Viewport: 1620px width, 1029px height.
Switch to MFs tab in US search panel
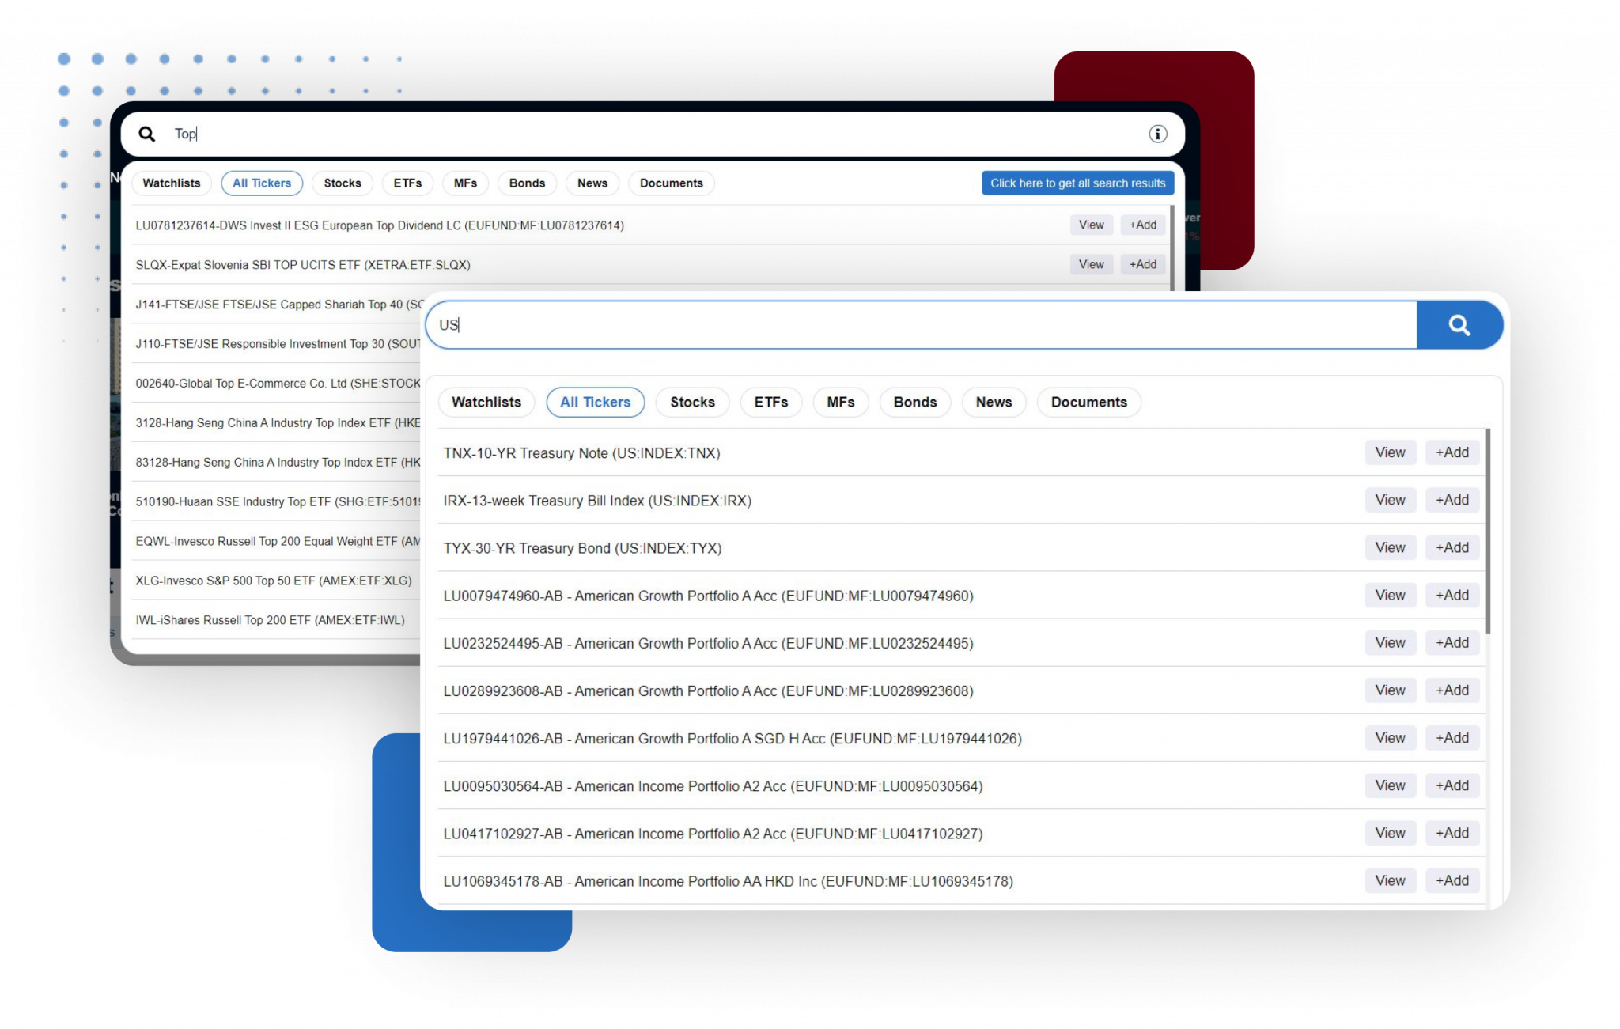pos(840,402)
